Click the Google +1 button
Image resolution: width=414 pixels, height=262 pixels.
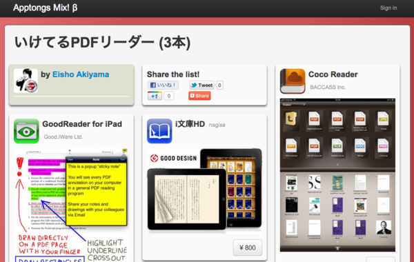coord(155,96)
